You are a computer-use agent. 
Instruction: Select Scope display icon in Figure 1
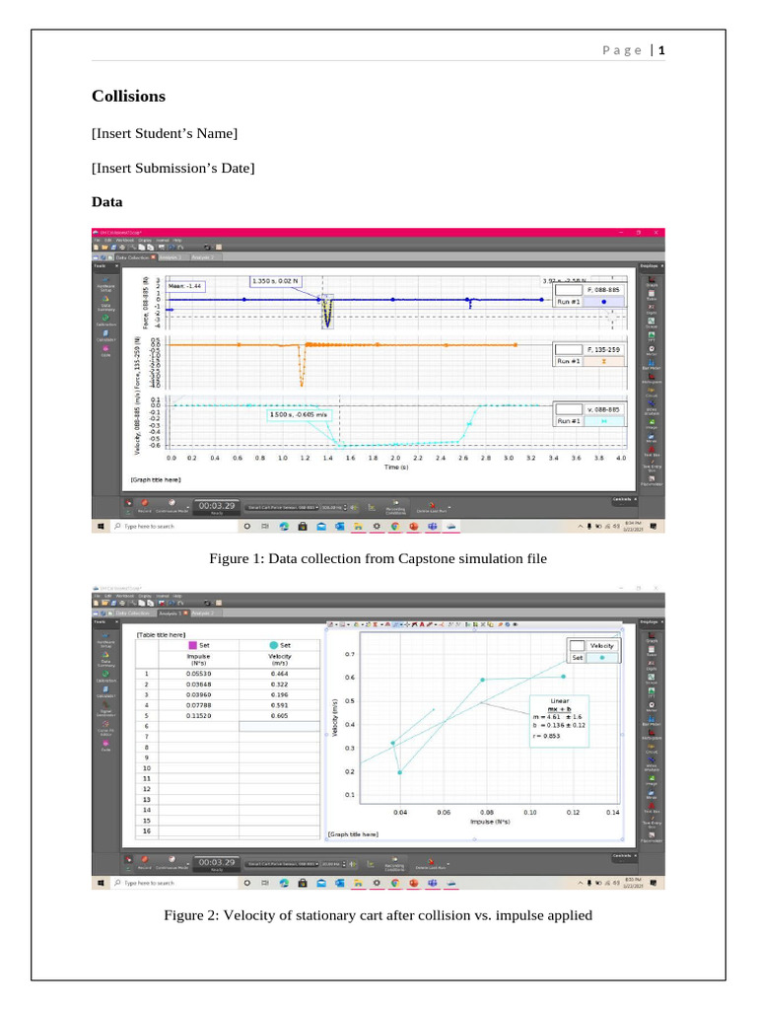(x=652, y=323)
